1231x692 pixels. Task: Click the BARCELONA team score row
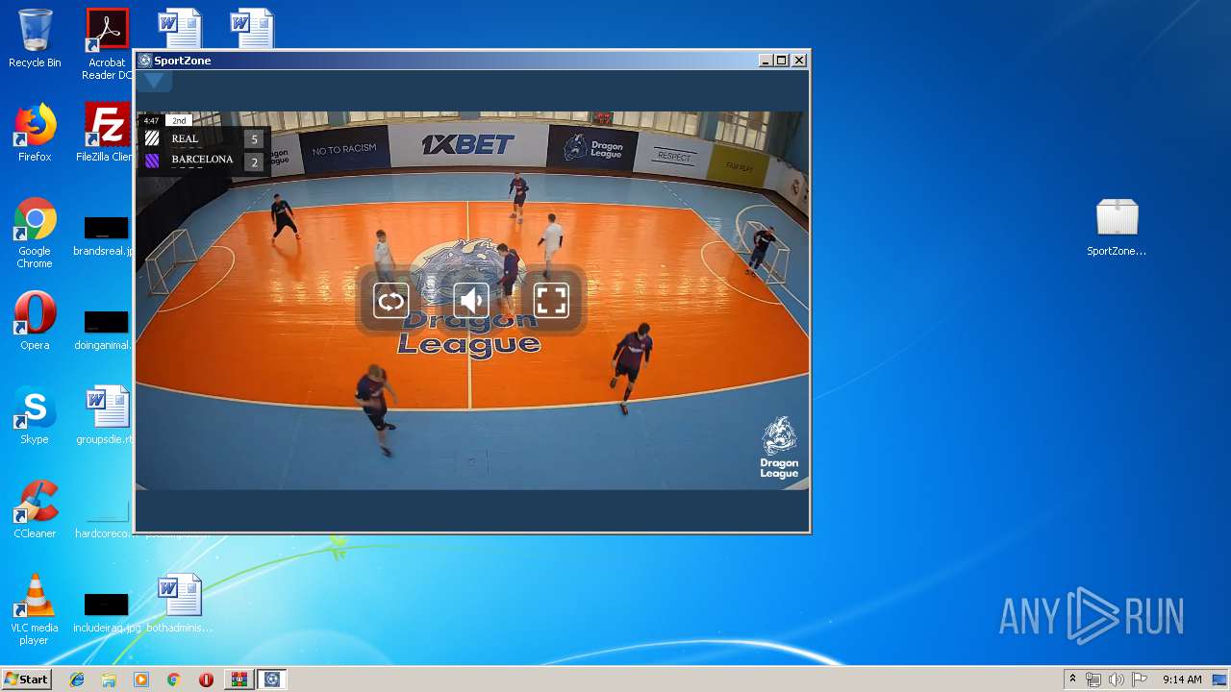coord(203,161)
